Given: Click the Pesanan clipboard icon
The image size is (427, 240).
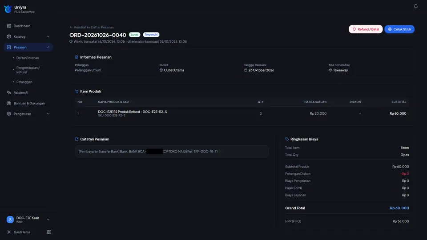Looking at the screenshot, I should [9, 47].
